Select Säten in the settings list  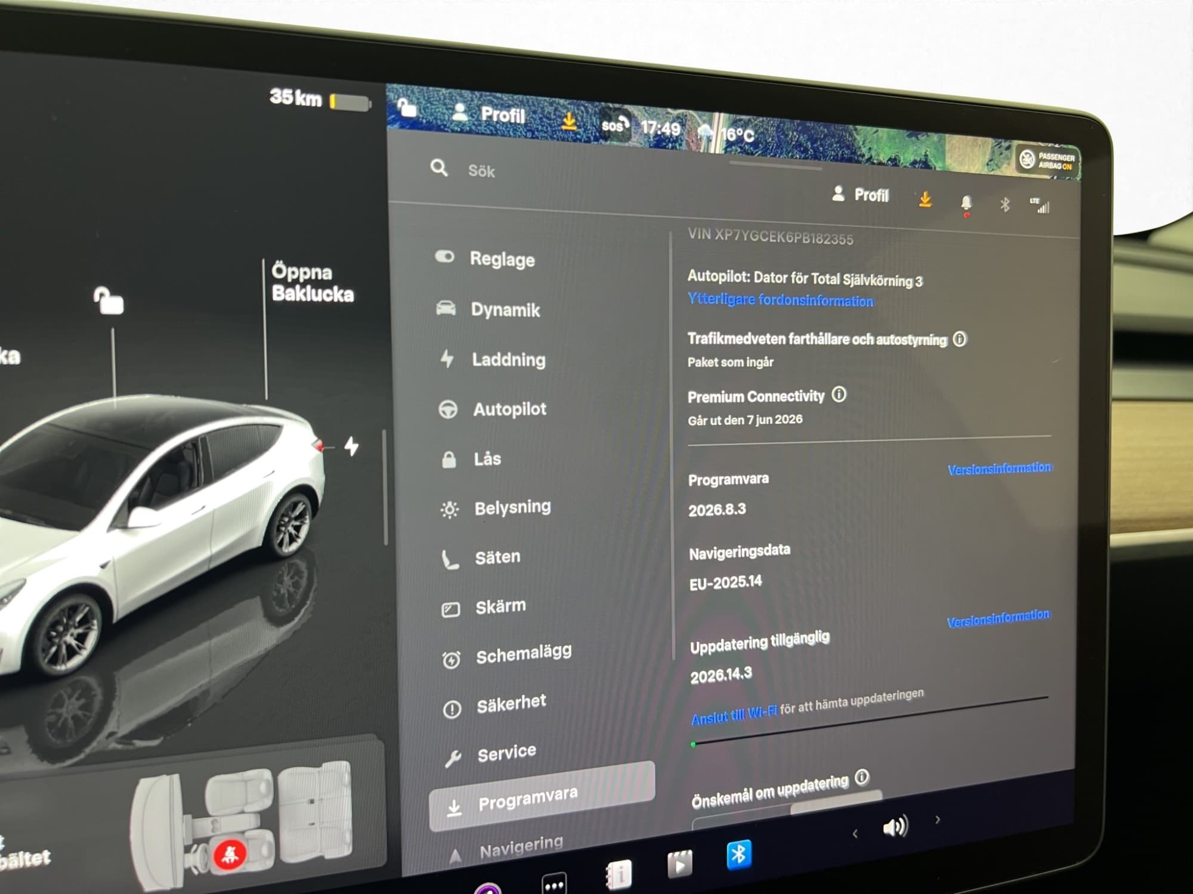[x=480, y=558]
